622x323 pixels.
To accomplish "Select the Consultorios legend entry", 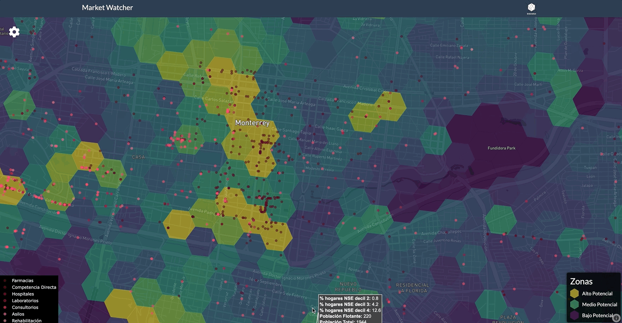I will 25,307.
